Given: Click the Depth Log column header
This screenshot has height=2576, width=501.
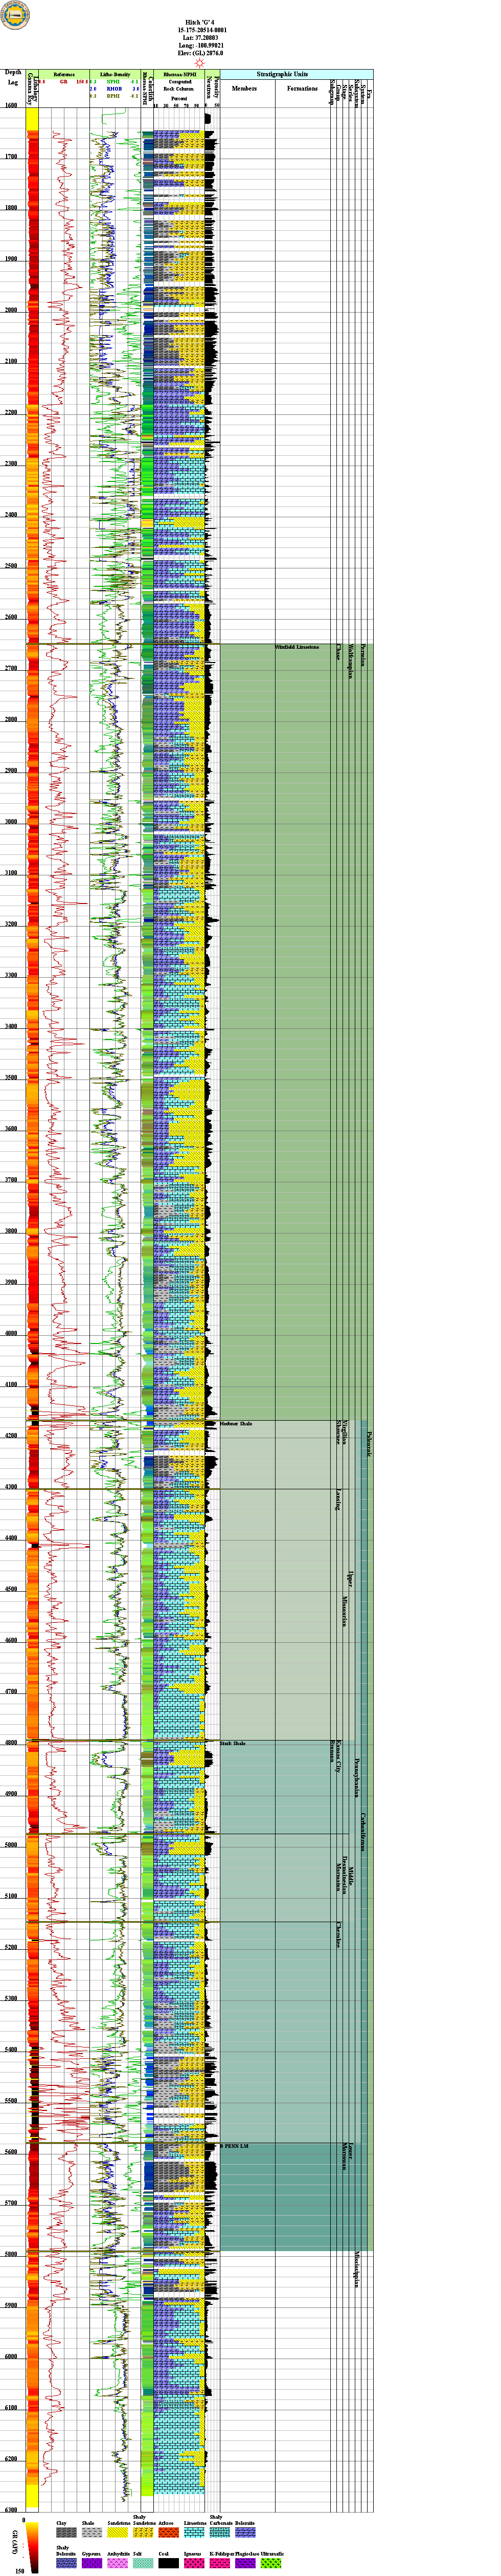Looking at the screenshot, I should pyautogui.click(x=13, y=77).
